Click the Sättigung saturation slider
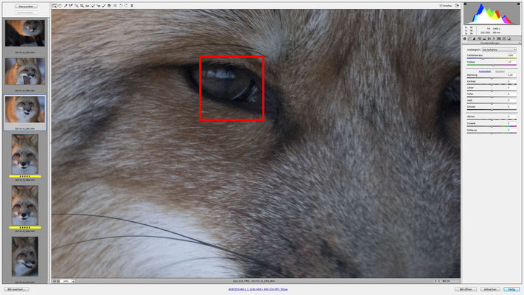The width and height of the screenshot is (524, 295). coord(492,133)
